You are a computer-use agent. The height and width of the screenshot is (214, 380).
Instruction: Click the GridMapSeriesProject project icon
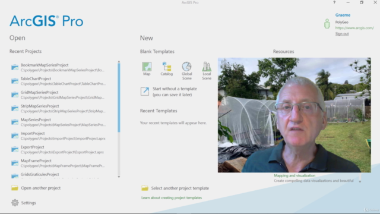click(x=15, y=95)
